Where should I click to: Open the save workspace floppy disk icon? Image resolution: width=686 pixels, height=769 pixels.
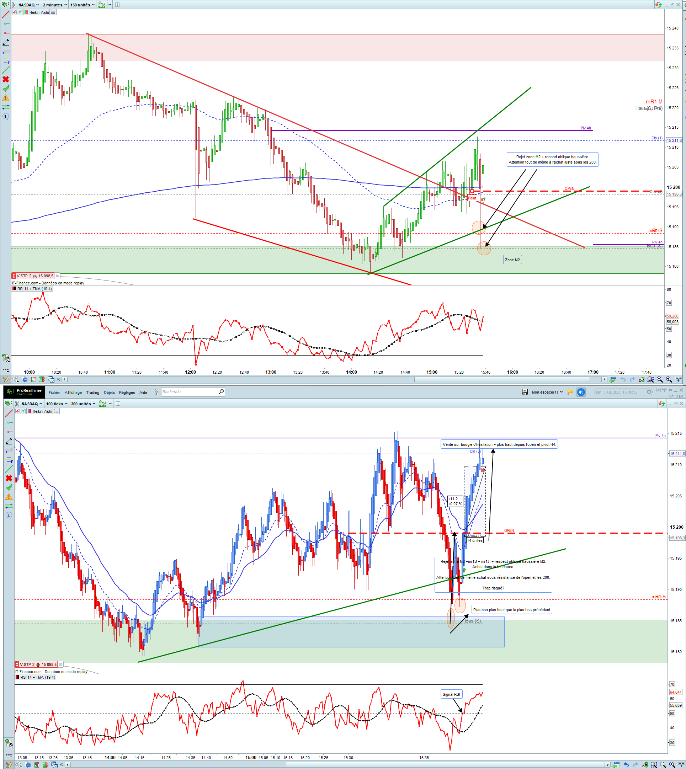tap(525, 392)
